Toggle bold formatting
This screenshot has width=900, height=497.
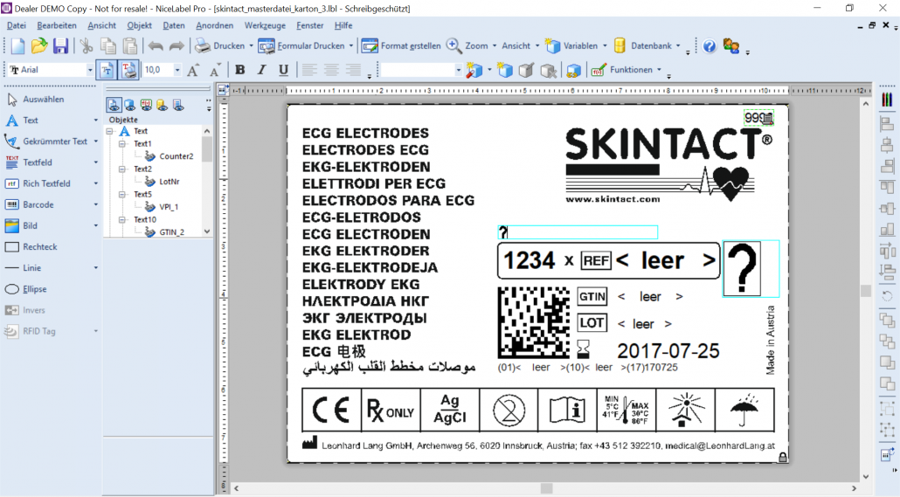point(240,70)
